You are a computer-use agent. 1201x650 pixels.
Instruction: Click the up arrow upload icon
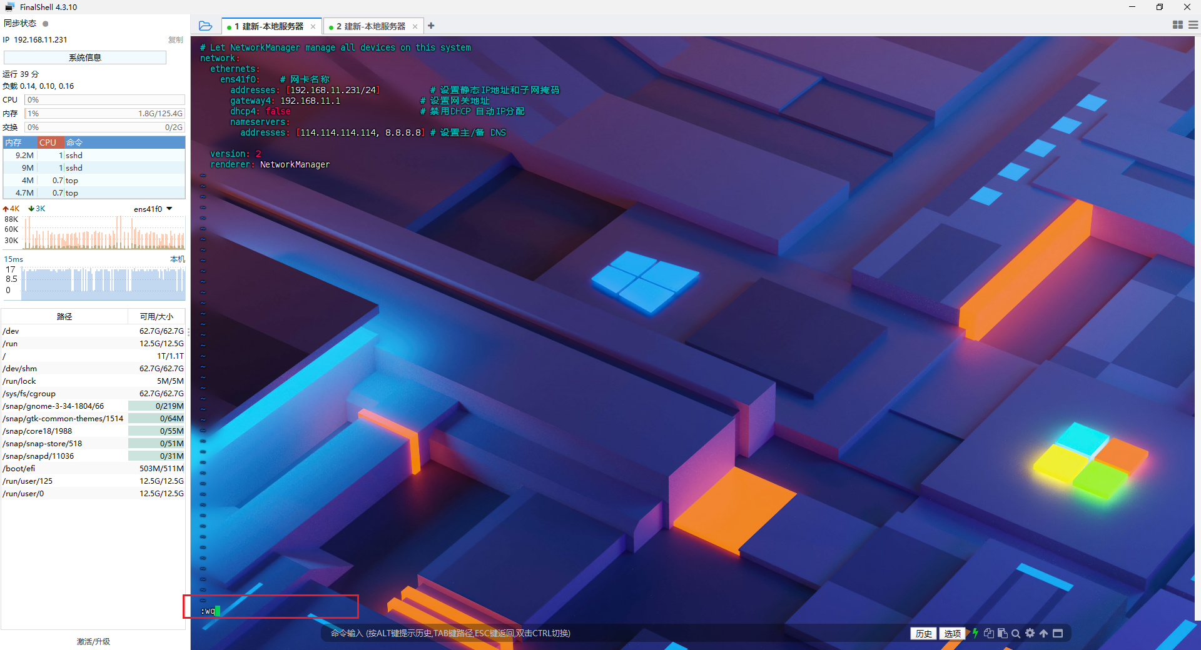pyautogui.click(x=1043, y=633)
